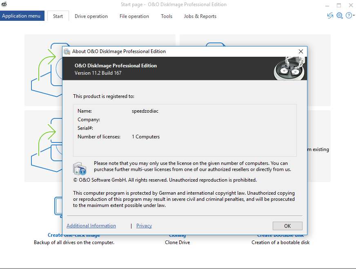Click OK in the About dialog
The height and width of the screenshot is (269, 356).
[287, 226]
